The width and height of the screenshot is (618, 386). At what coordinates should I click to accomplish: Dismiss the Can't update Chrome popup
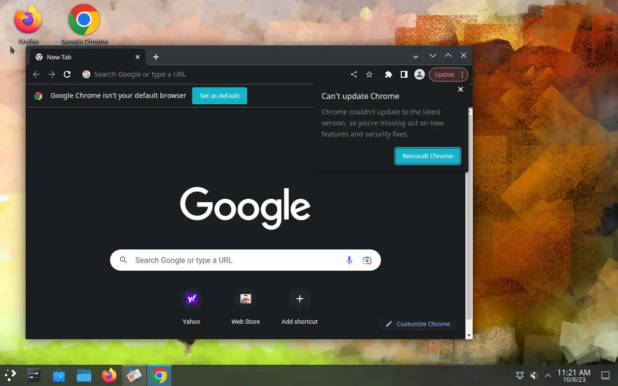pyautogui.click(x=461, y=89)
